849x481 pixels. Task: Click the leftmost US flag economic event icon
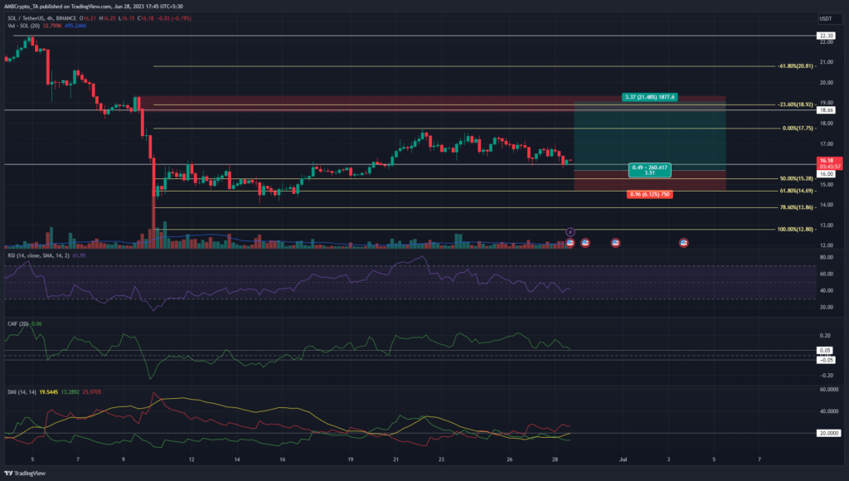[570, 242]
